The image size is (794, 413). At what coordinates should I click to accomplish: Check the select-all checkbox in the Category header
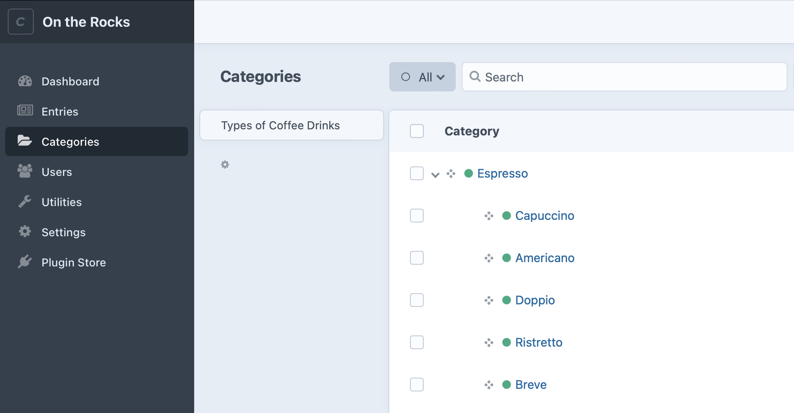click(x=416, y=131)
